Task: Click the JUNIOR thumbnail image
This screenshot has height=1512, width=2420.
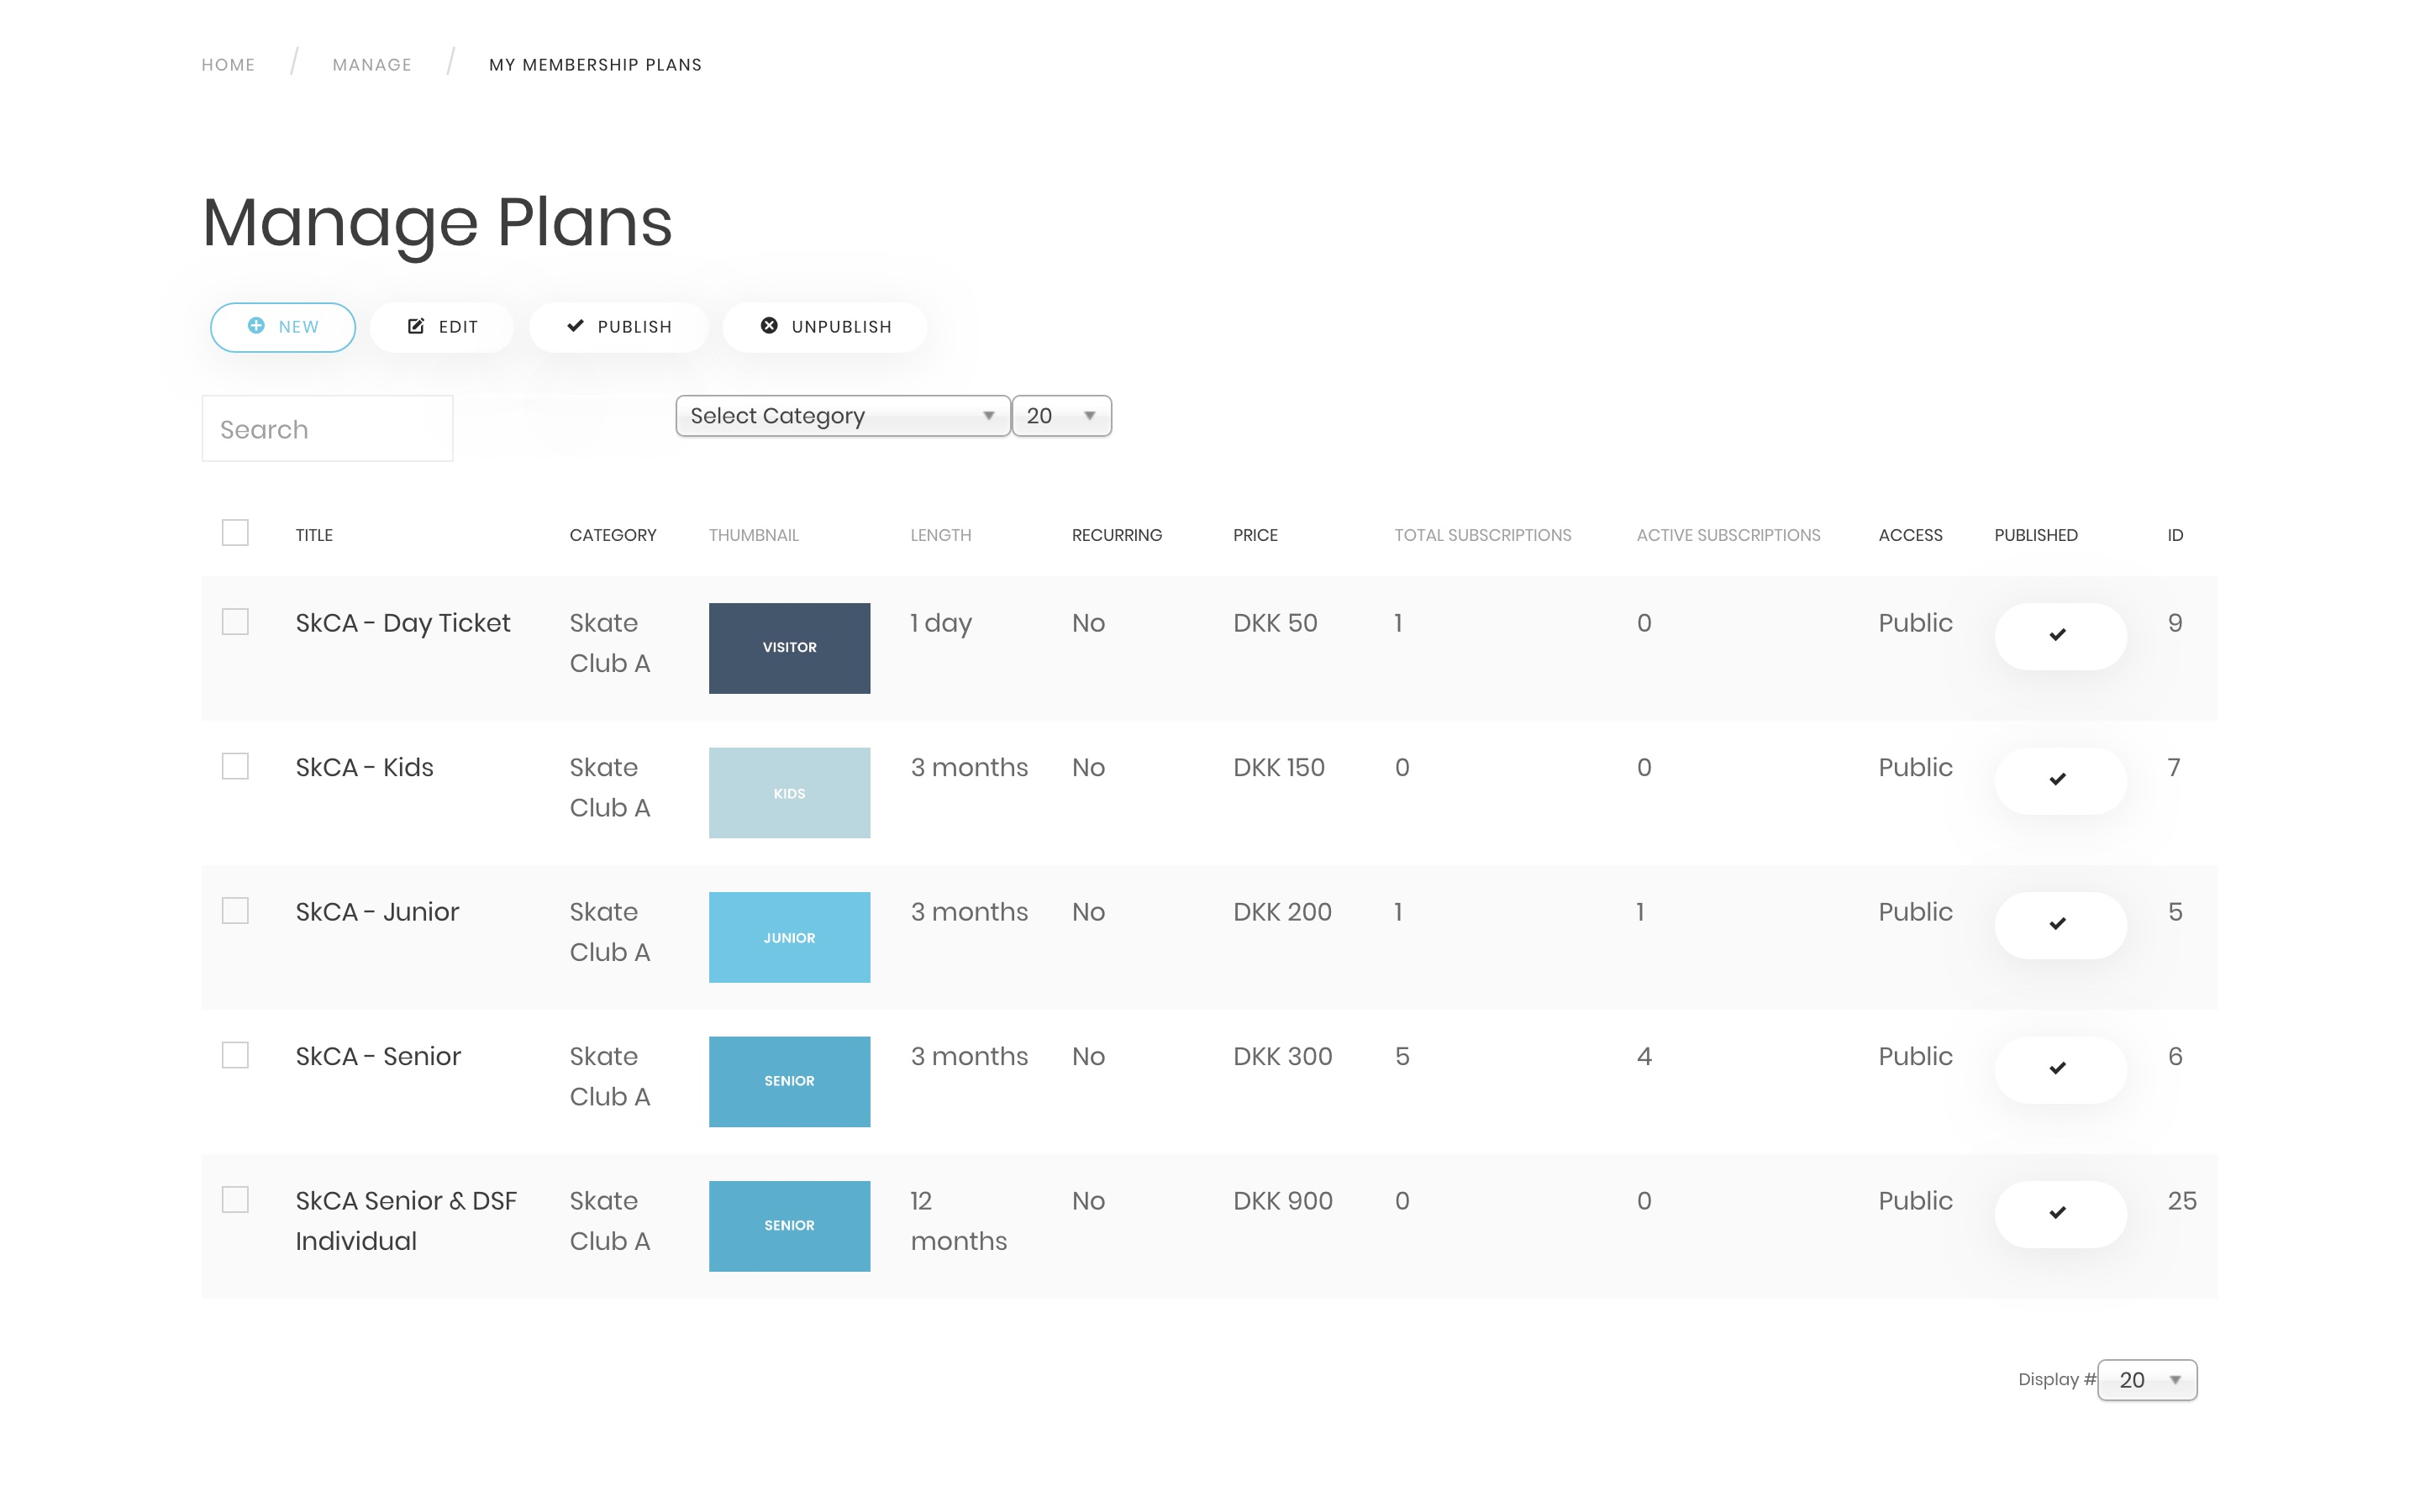Action: tap(789, 937)
